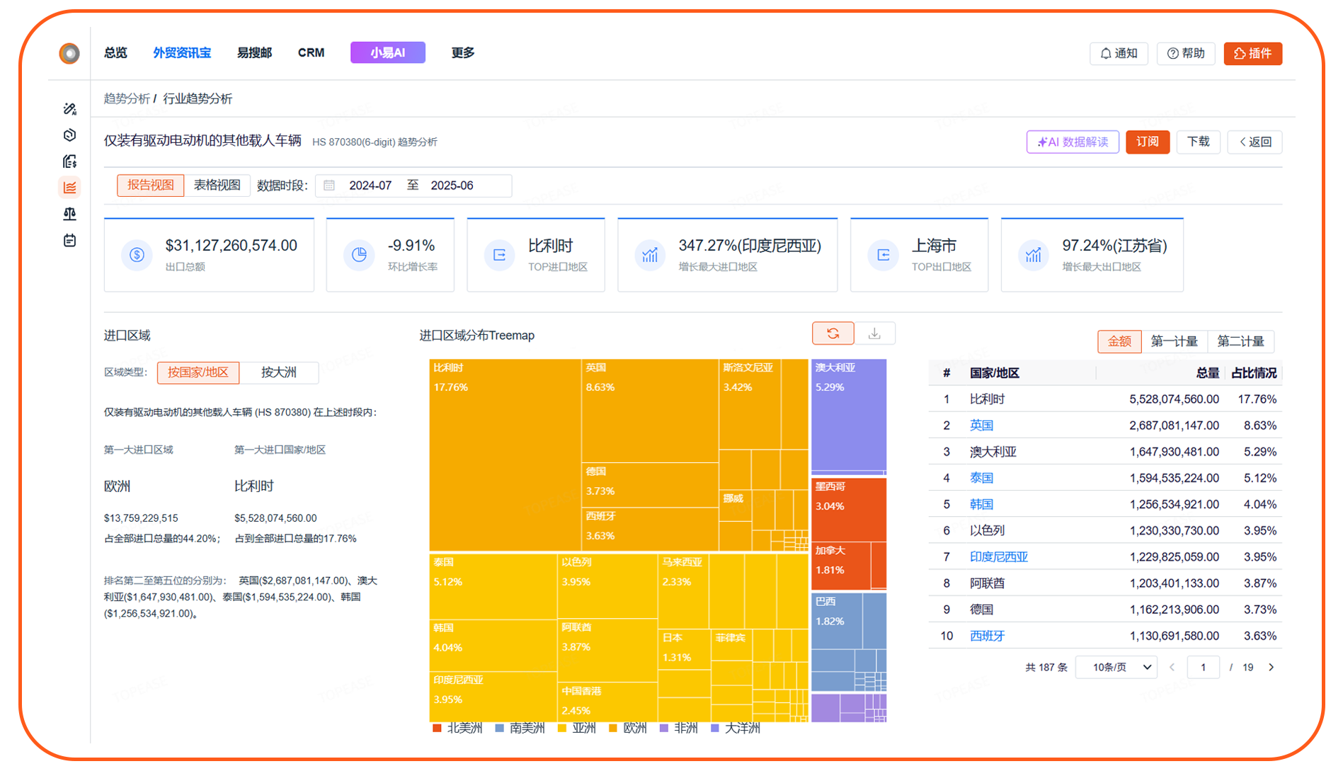The width and height of the screenshot is (1343, 771).
Task: Click the magic wand icon in sidebar
Action: 69,109
